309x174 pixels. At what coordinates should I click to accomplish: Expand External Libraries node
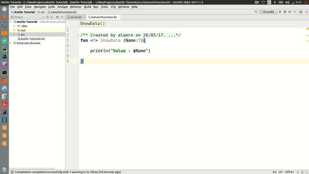point(11,43)
